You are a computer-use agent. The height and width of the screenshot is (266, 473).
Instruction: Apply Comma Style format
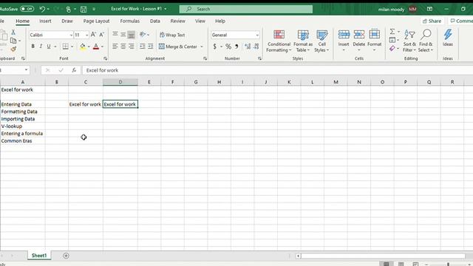[x=236, y=47]
